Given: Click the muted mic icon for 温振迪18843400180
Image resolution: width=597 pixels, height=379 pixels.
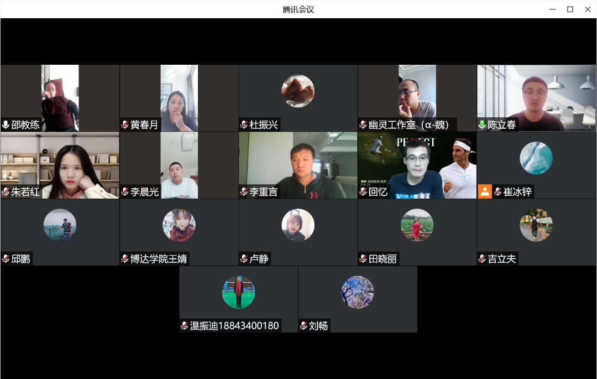Looking at the screenshot, I should (x=184, y=326).
